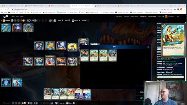Open the Decks menu
This screenshot has width=187, height=105.
pos(13,16)
